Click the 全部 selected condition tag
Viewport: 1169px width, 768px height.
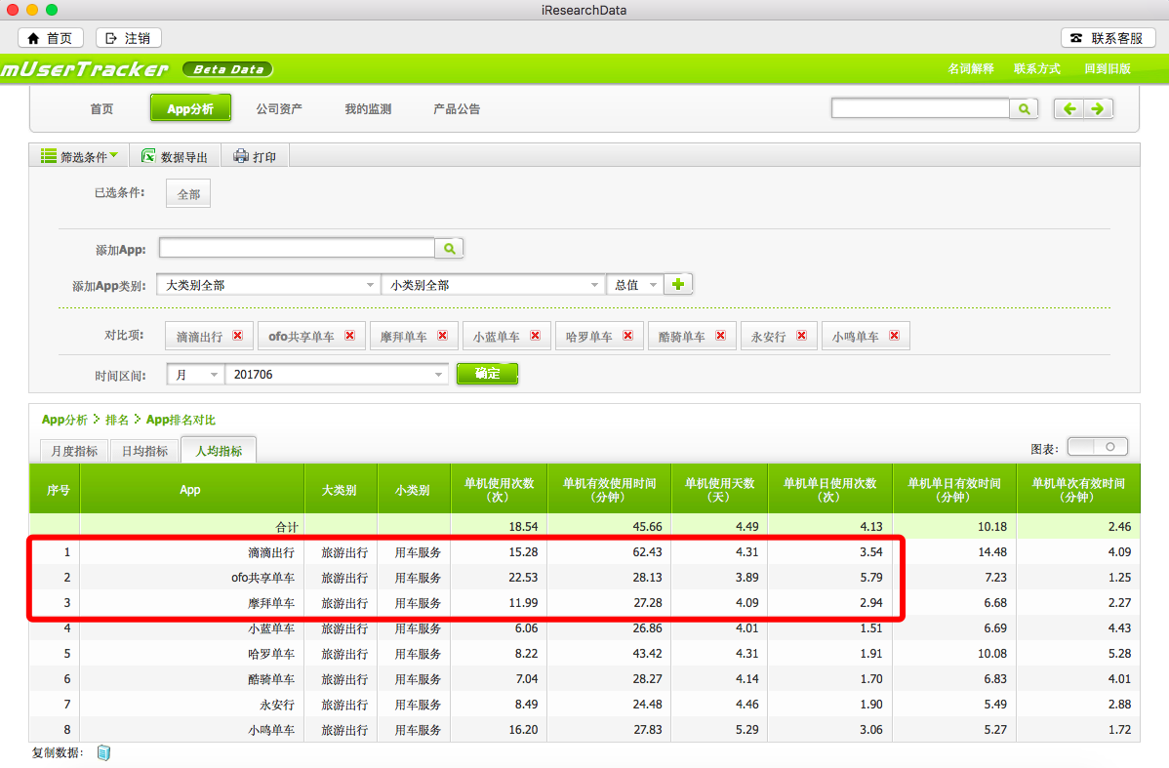[x=188, y=194]
